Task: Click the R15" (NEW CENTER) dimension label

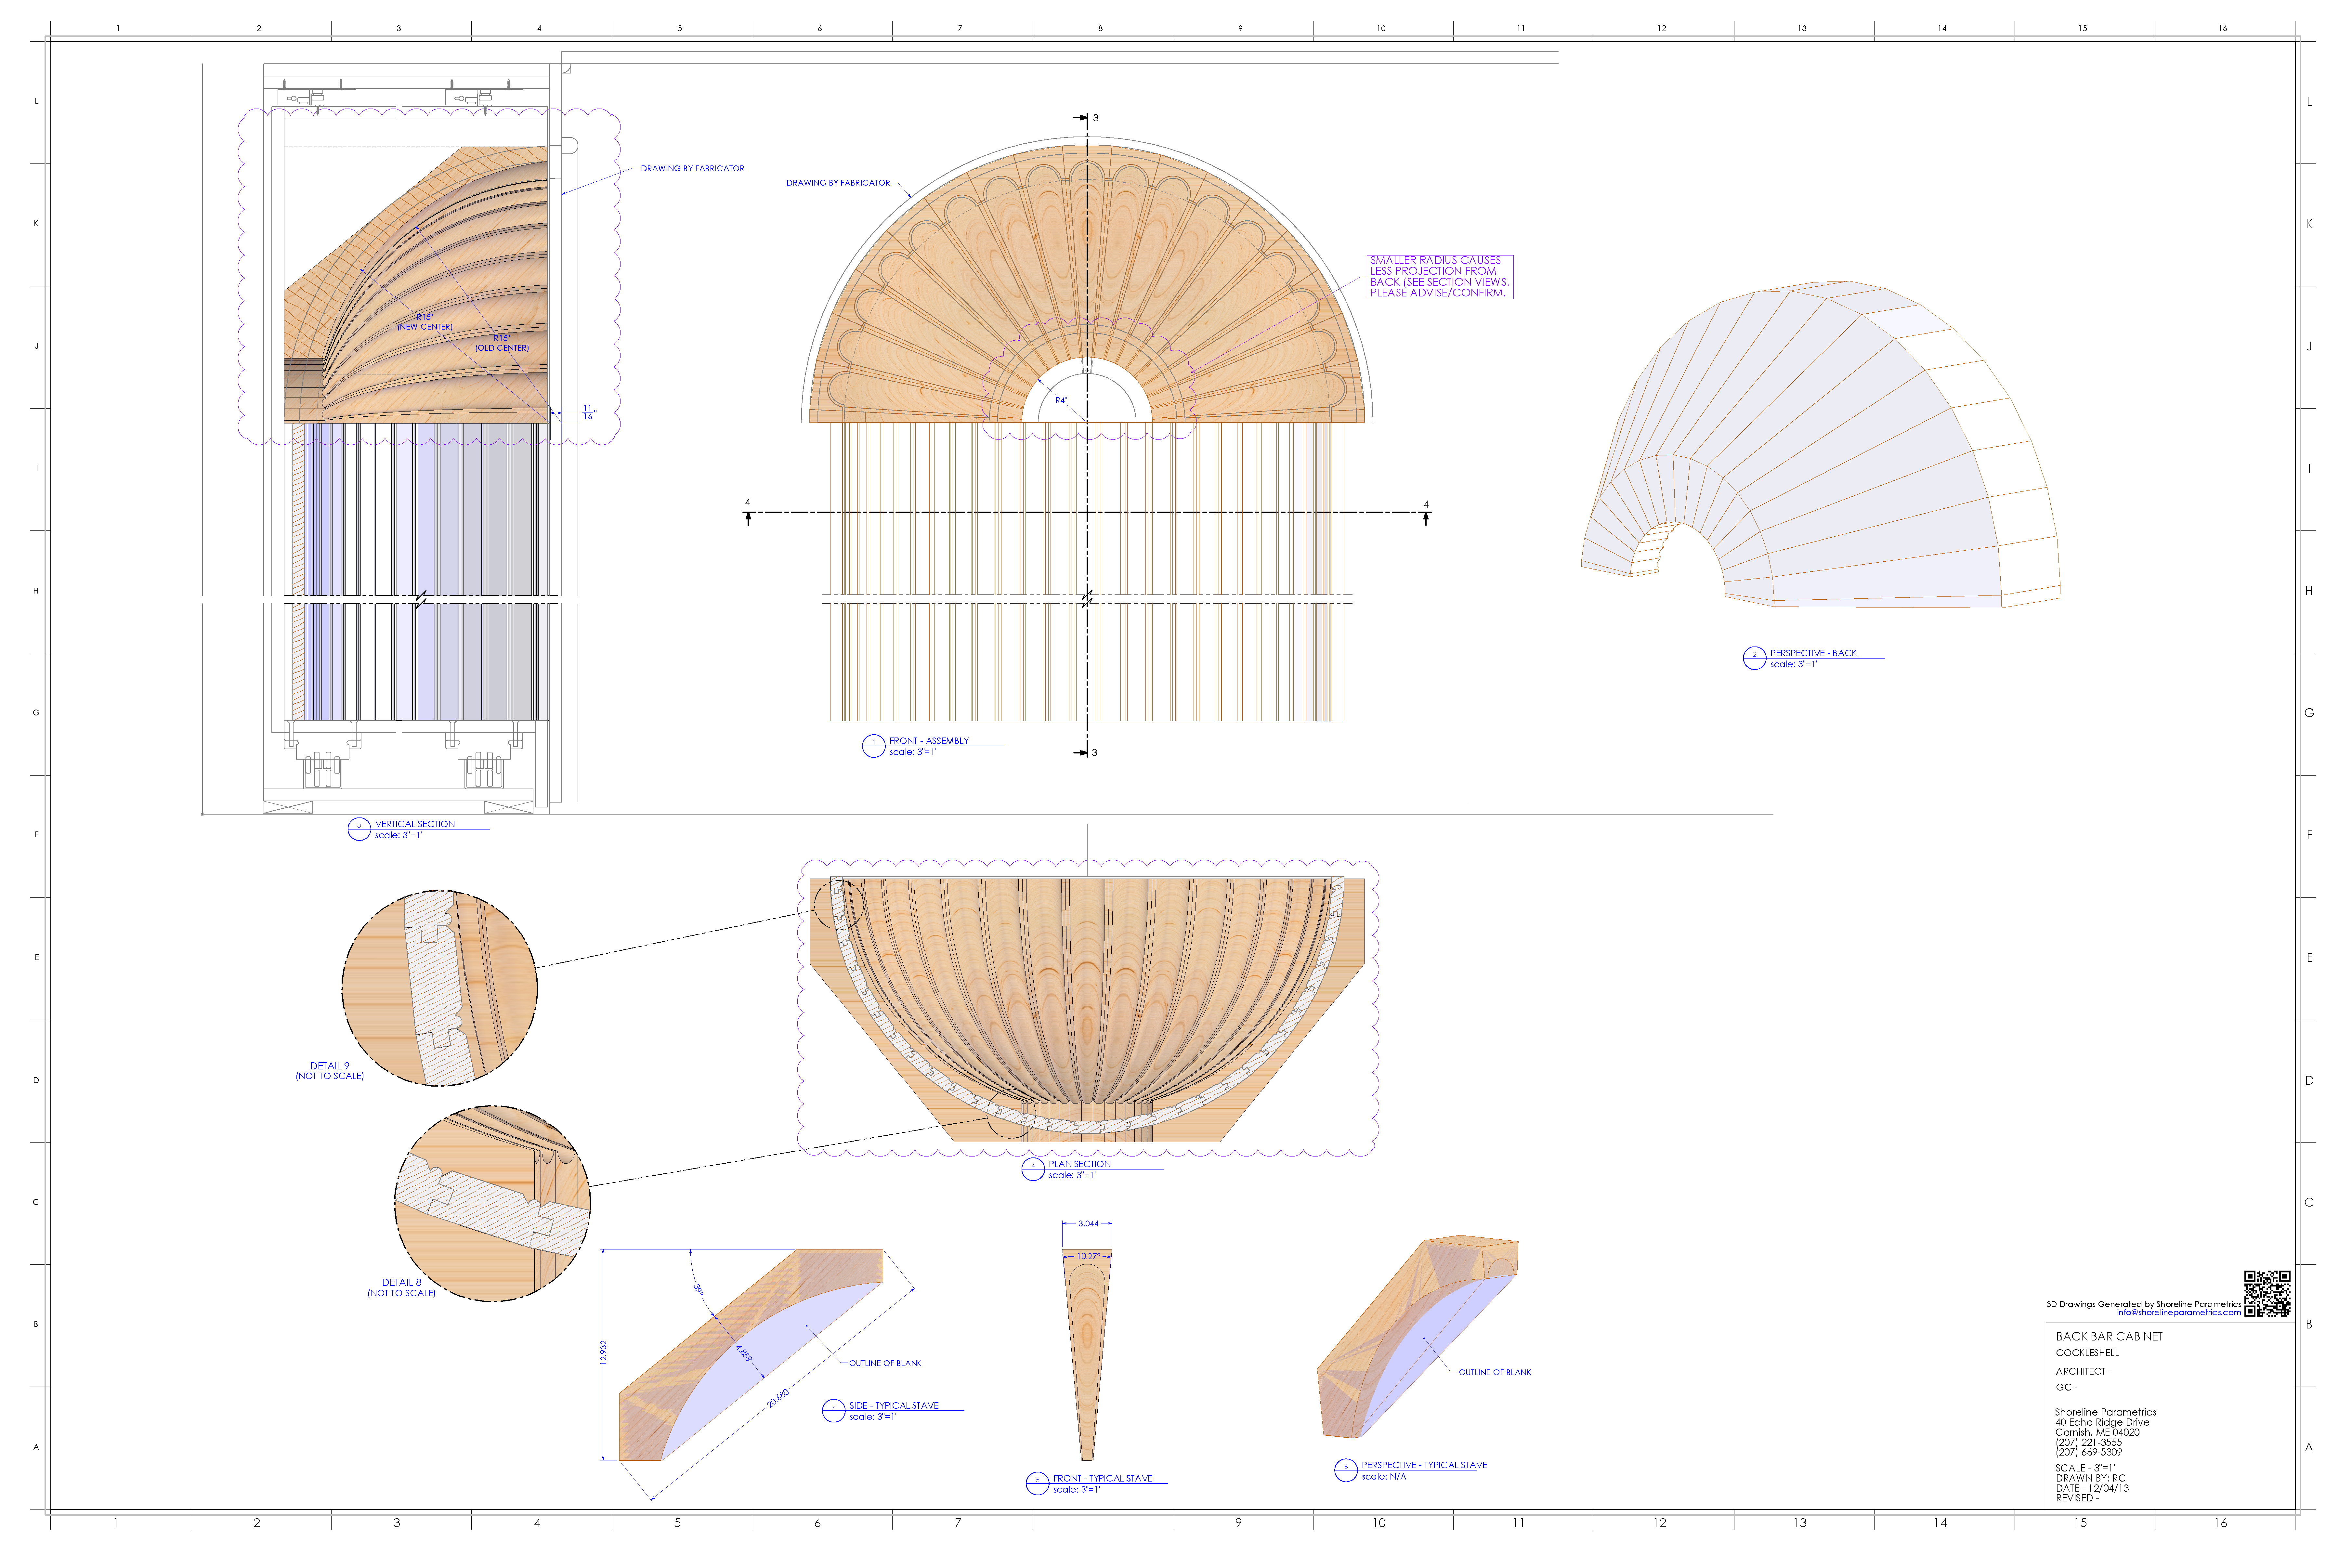Action: click(425, 322)
